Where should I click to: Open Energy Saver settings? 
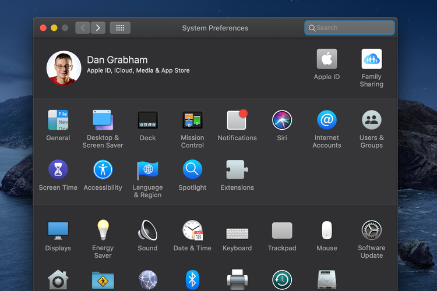point(103,230)
